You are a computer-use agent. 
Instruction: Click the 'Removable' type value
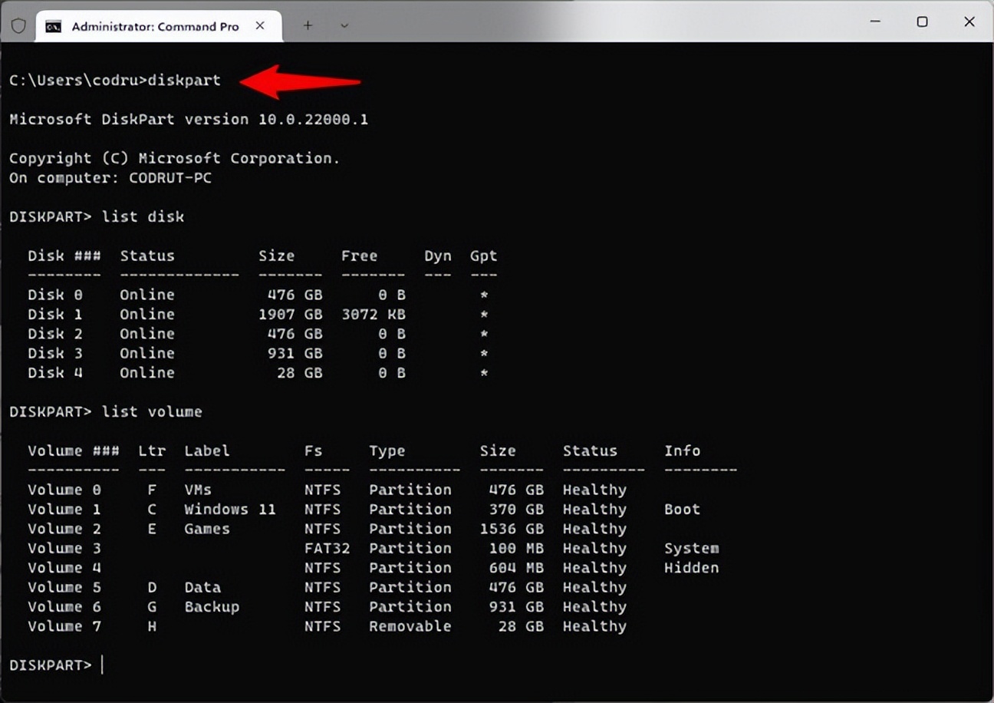(410, 627)
